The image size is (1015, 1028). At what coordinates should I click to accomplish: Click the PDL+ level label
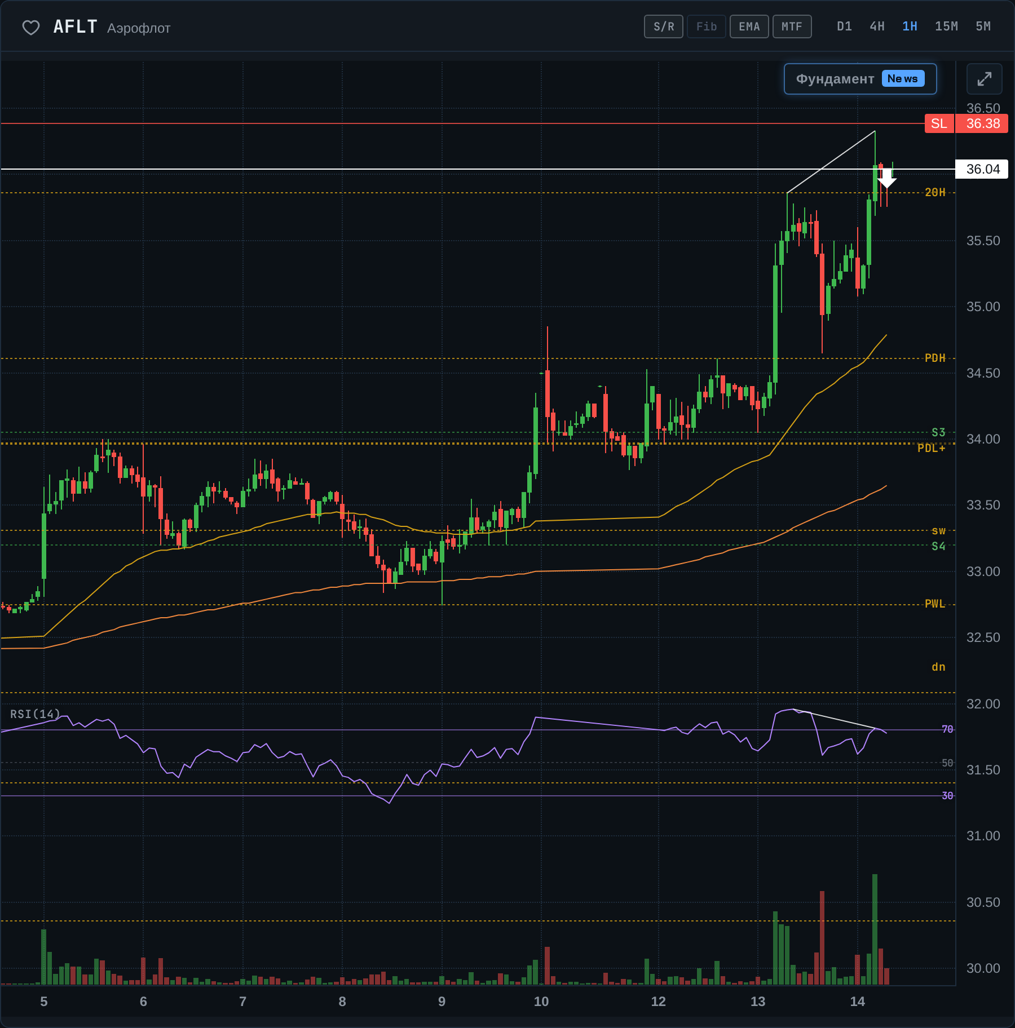pos(932,449)
